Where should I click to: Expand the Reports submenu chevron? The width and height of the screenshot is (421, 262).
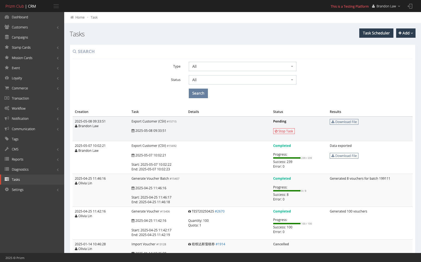58,160
